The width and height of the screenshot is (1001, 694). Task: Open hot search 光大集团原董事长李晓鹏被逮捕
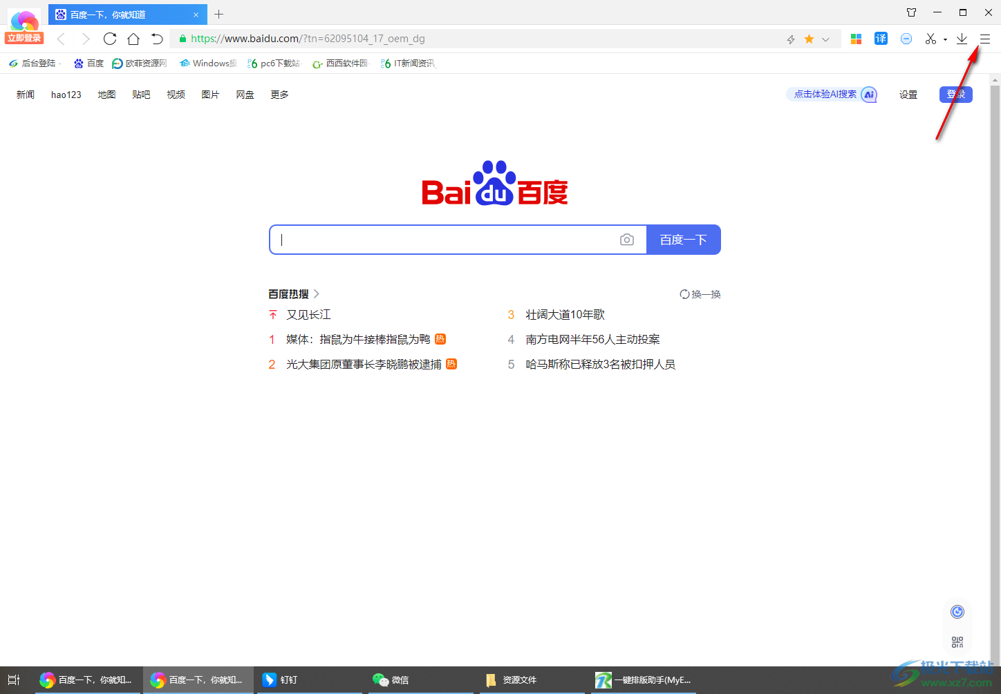[x=364, y=365]
